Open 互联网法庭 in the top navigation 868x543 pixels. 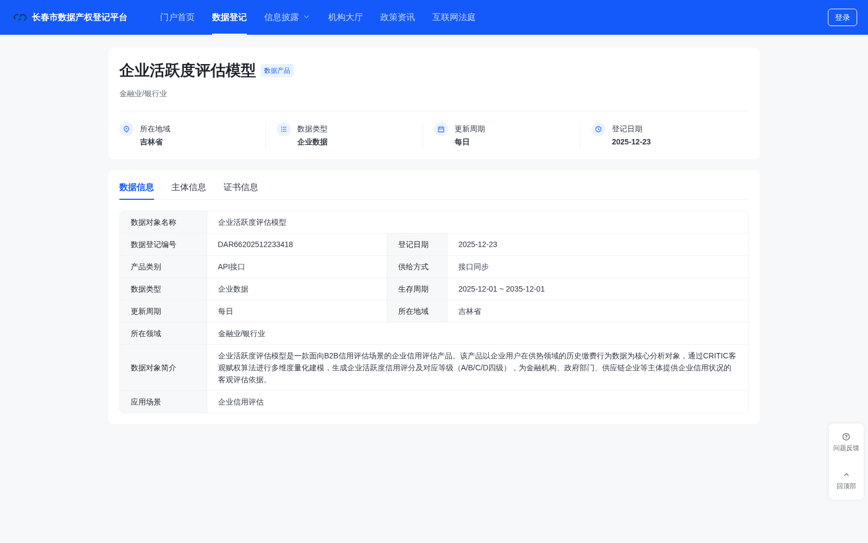click(x=454, y=17)
